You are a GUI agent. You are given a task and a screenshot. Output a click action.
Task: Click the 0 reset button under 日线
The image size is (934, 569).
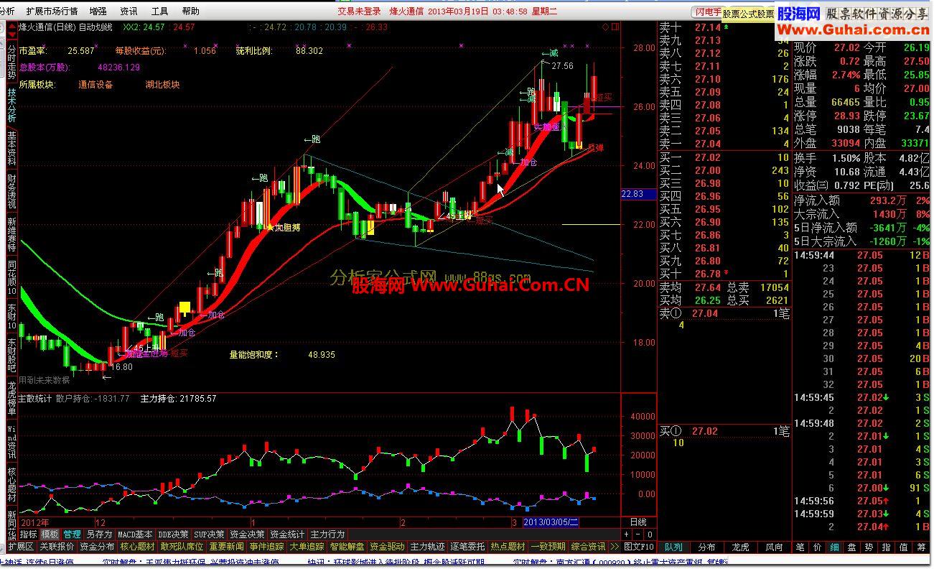coord(650,535)
